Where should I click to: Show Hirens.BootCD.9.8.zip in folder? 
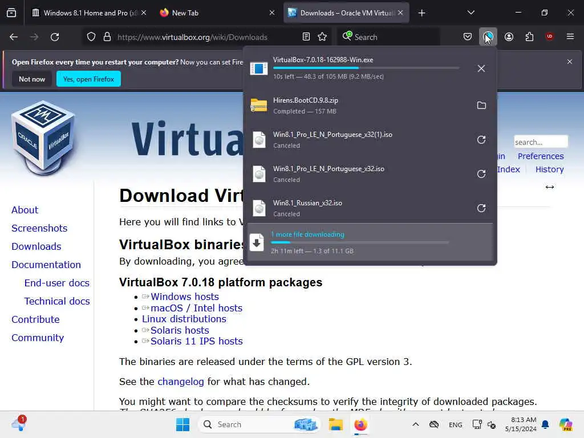481,106
